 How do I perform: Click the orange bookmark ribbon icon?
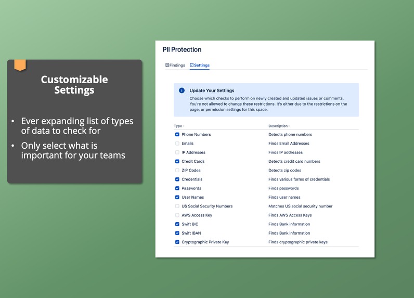click(x=20, y=65)
